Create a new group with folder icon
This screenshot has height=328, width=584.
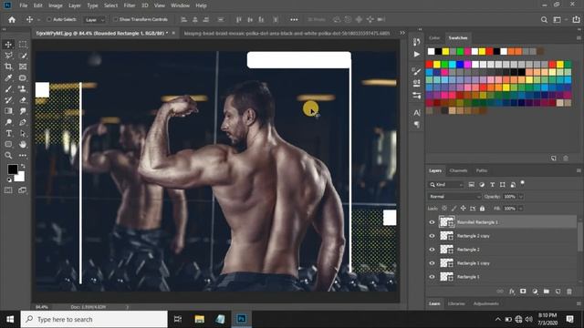click(x=546, y=292)
